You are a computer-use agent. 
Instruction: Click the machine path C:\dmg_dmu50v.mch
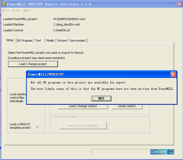[67, 25]
